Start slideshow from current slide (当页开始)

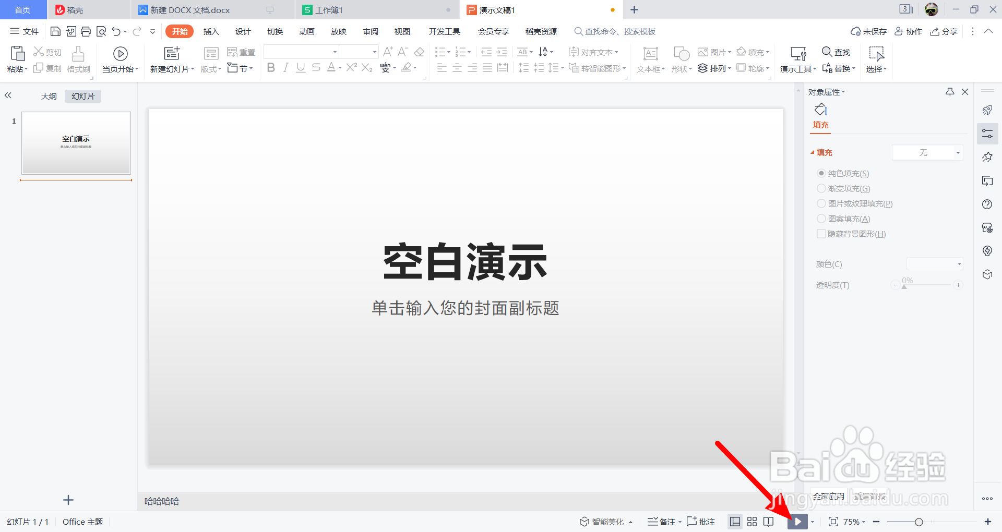tap(121, 59)
